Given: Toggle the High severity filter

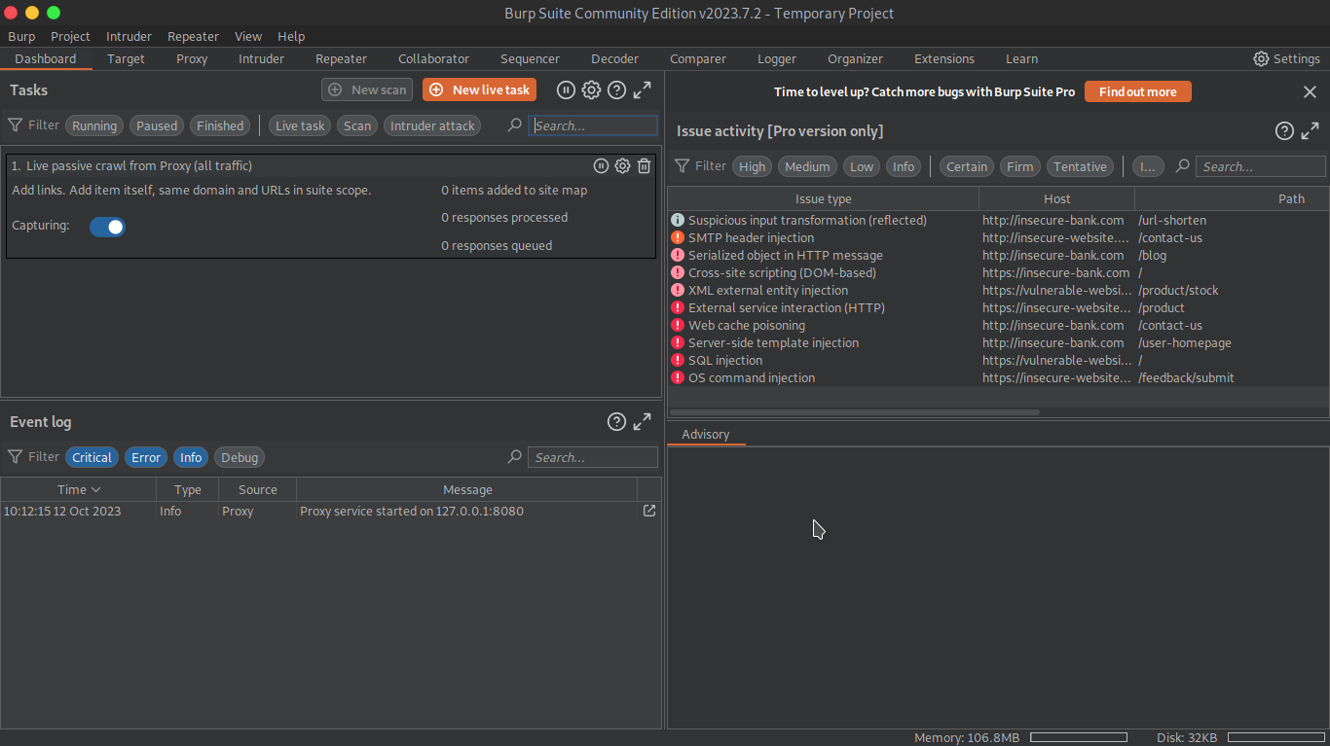Looking at the screenshot, I should (752, 166).
